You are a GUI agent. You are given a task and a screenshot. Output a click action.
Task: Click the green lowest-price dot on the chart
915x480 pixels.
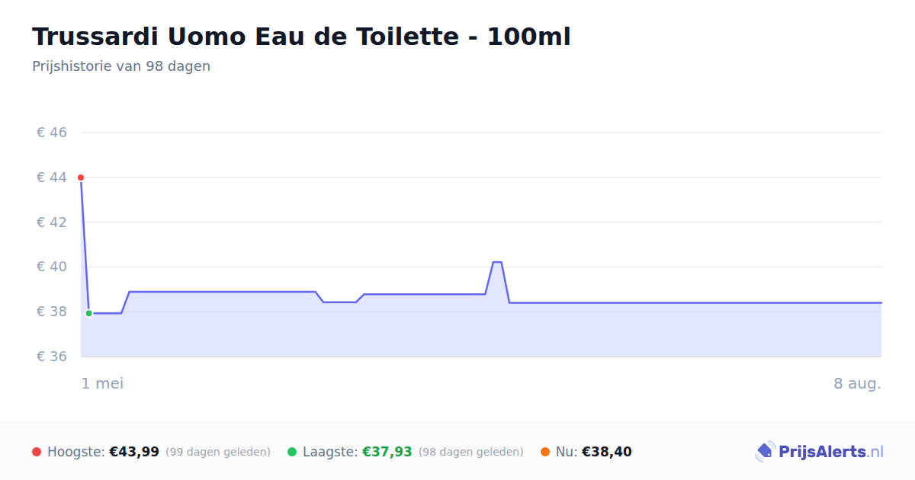click(x=89, y=313)
